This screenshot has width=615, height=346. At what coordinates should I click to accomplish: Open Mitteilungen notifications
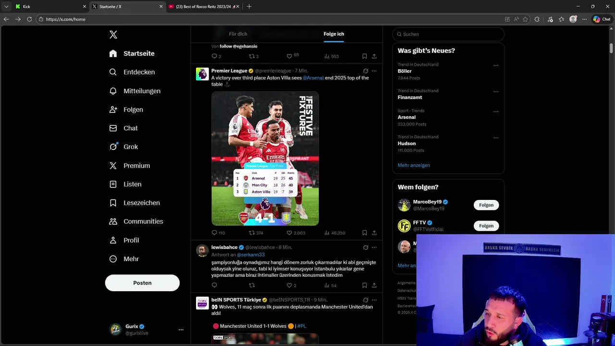[135, 91]
